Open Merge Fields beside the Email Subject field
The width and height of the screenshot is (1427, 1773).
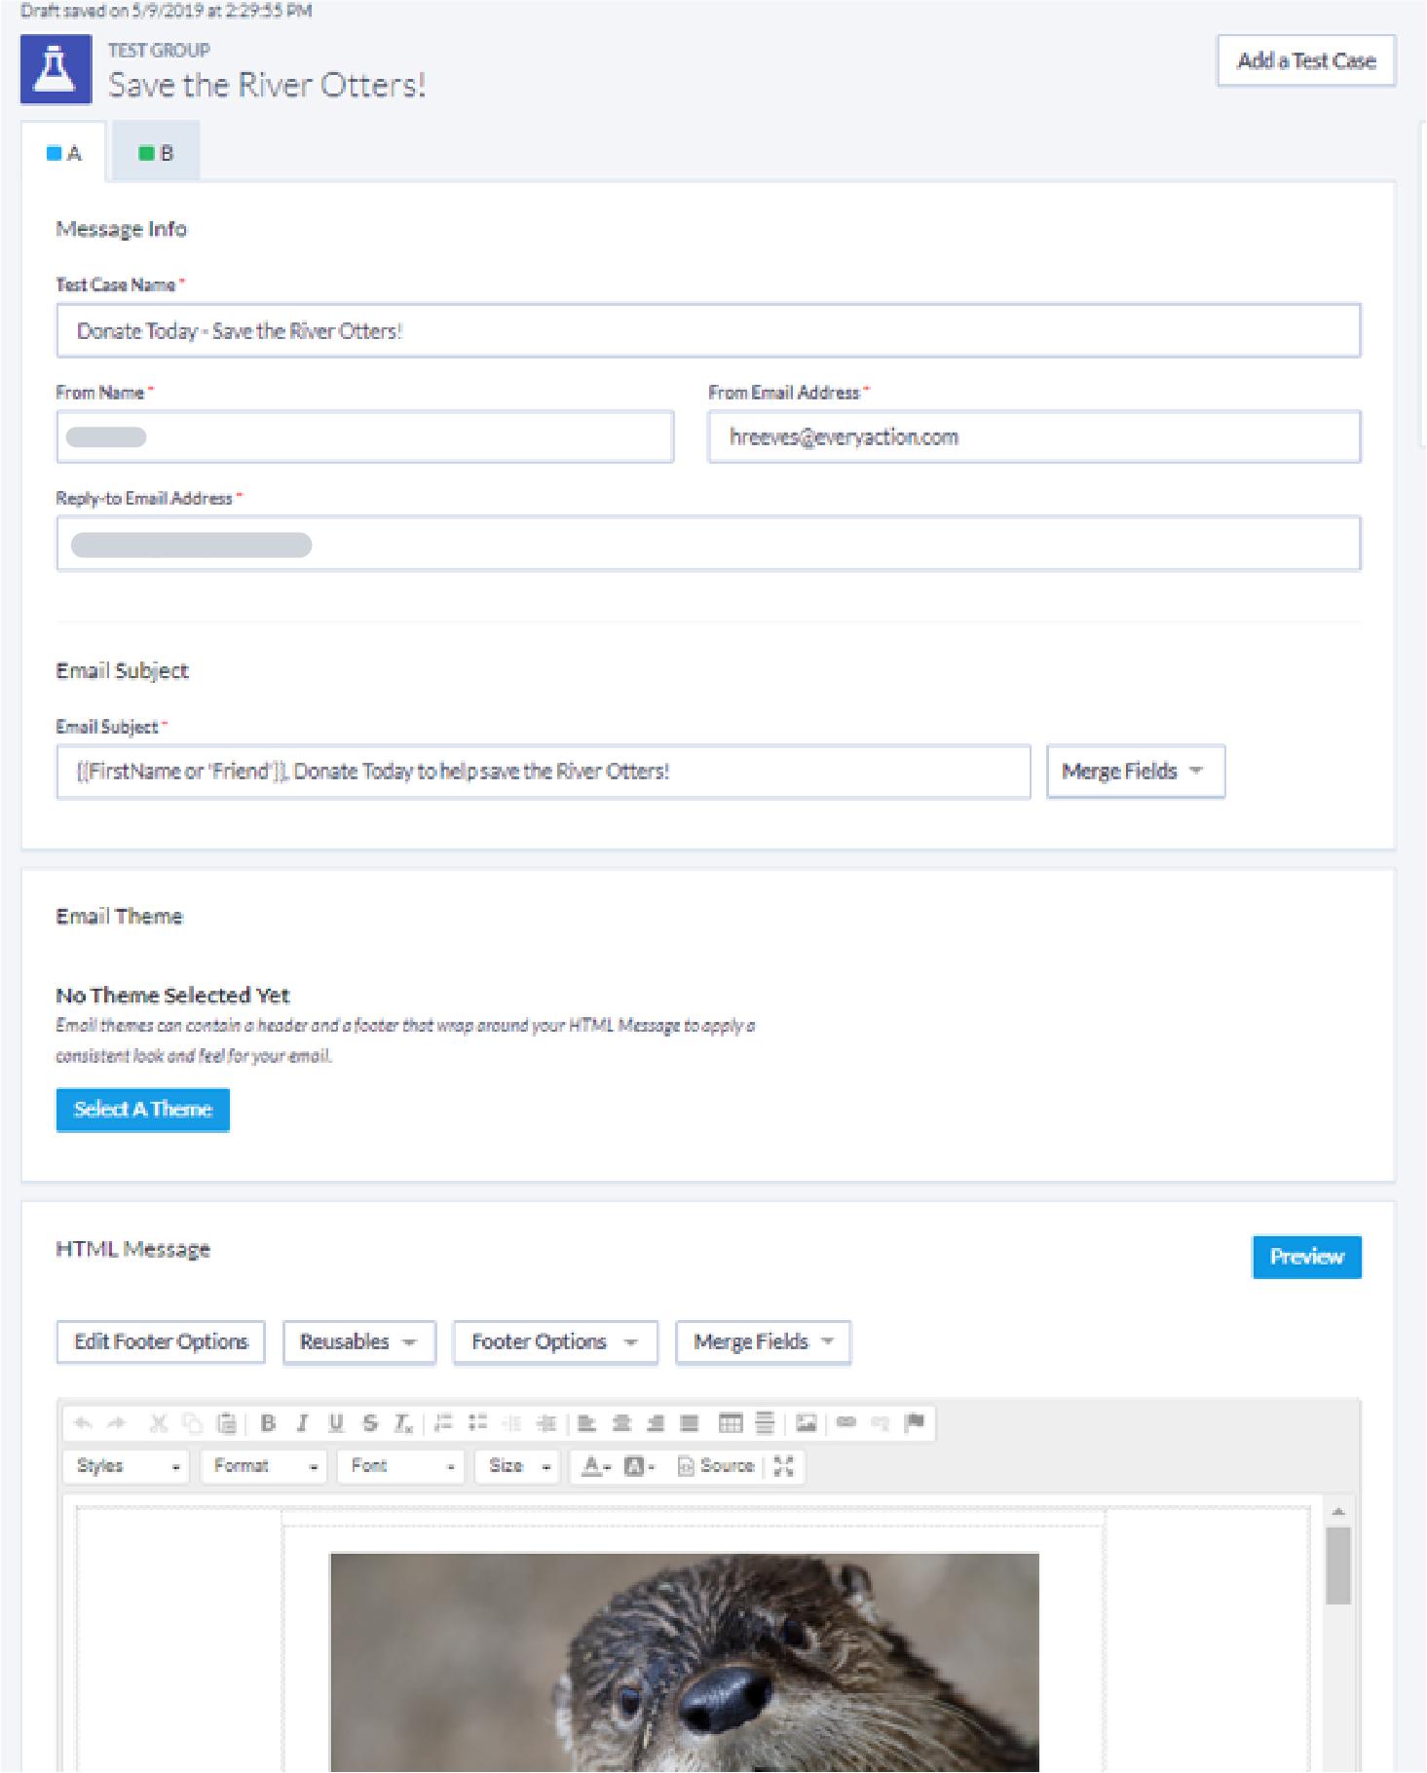coord(1136,772)
